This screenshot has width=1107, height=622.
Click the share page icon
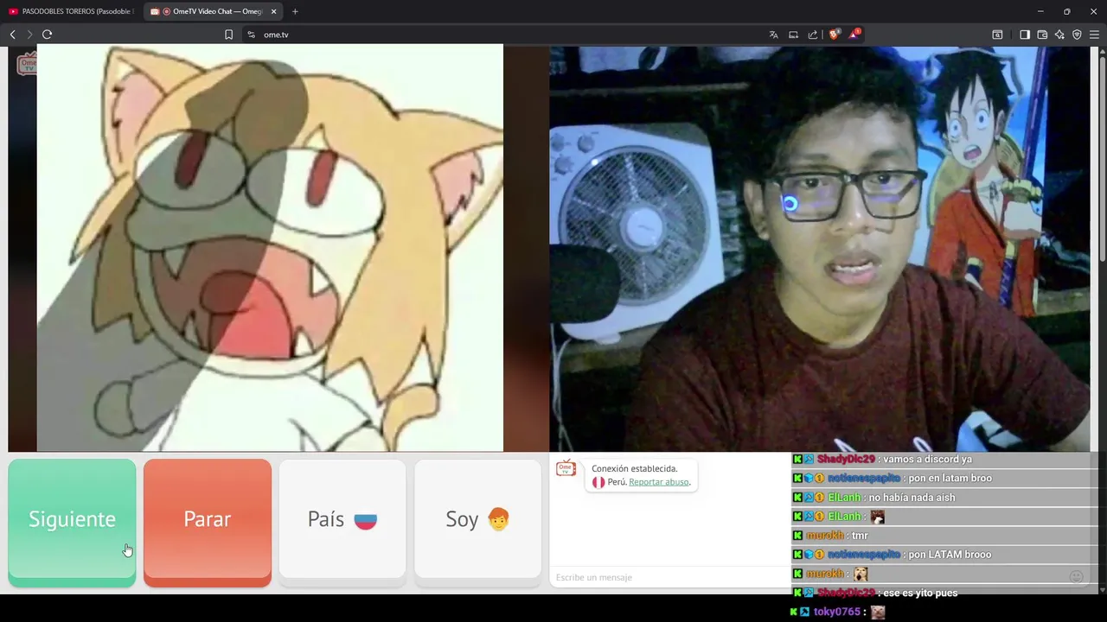tap(813, 35)
